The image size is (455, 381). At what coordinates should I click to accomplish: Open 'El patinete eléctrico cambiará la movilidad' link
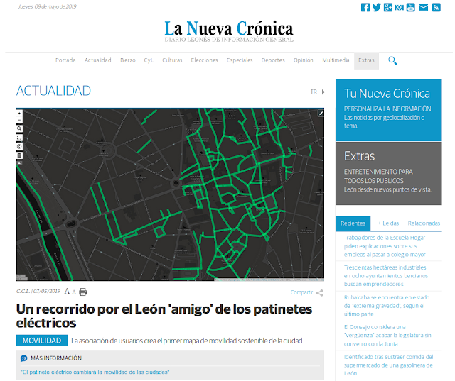95,372
